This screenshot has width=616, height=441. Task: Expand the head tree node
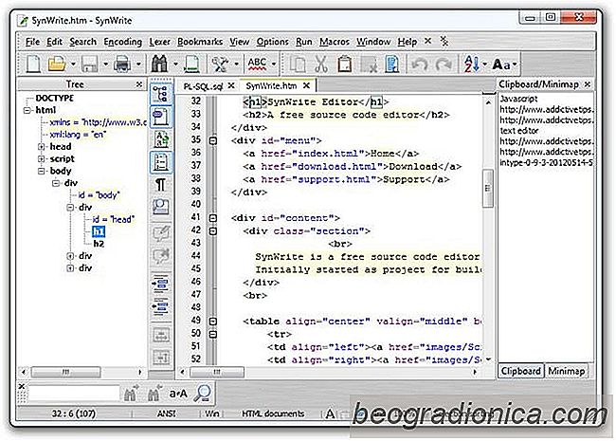tap(42, 147)
